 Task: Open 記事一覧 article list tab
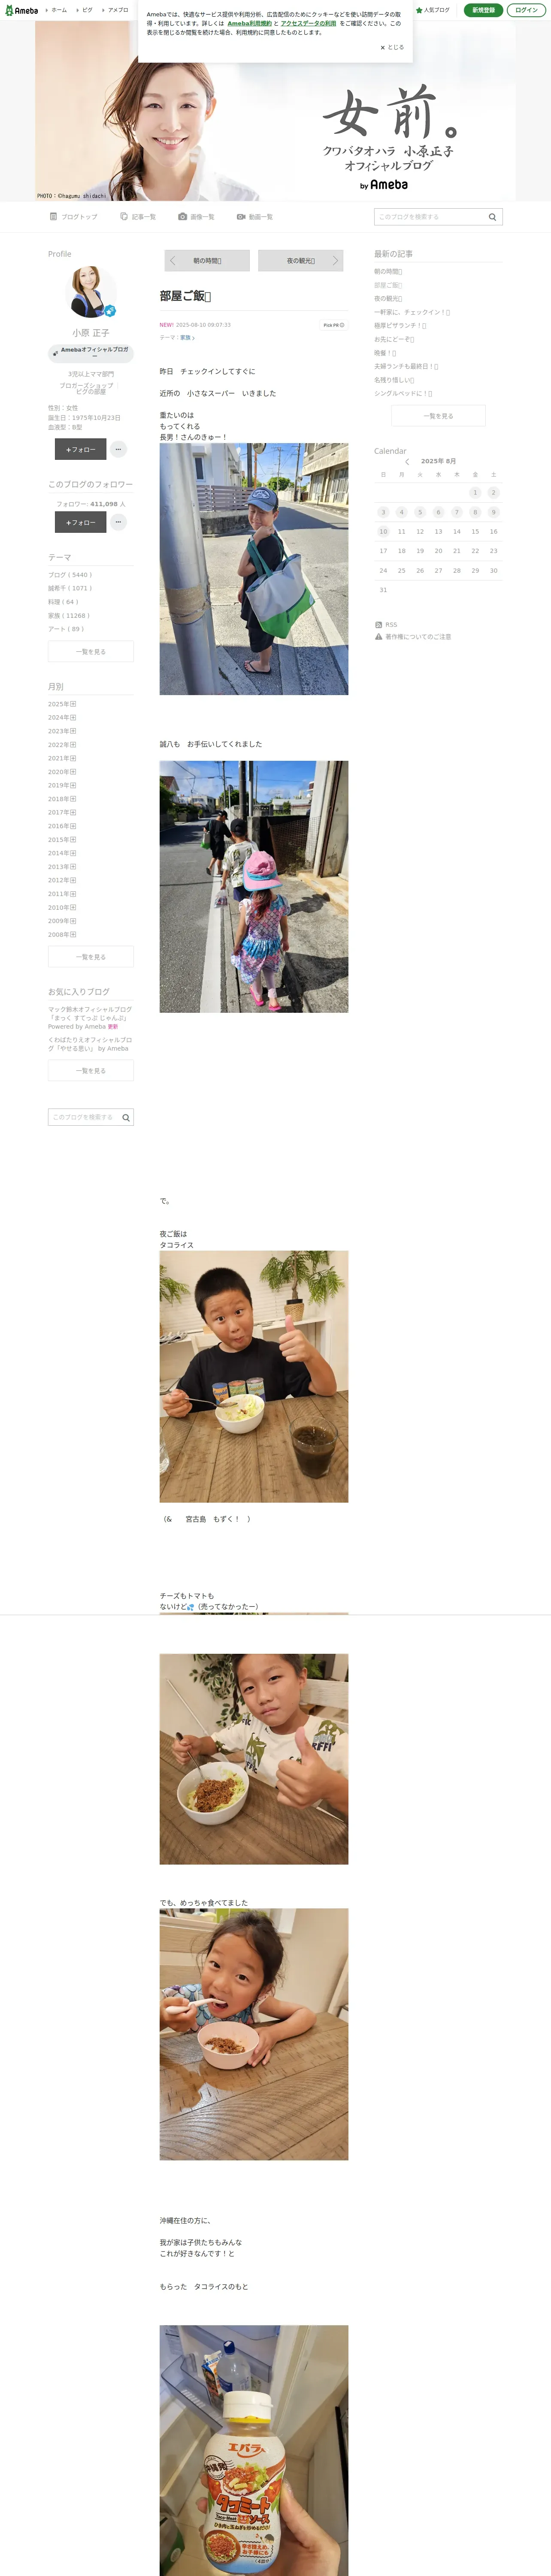138,217
